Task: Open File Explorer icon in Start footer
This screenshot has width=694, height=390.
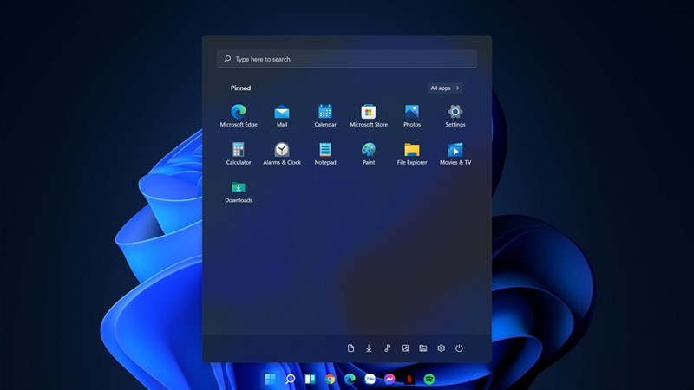Action: pyautogui.click(x=423, y=348)
